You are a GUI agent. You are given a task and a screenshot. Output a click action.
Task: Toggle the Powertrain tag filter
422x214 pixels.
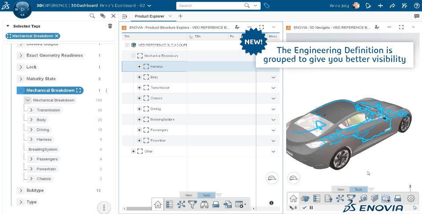point(46,169)
